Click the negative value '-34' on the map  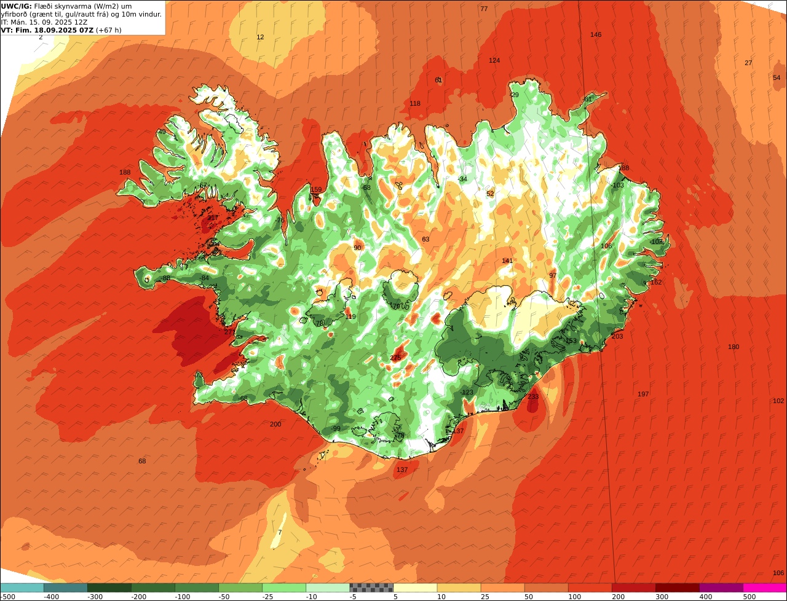tap(462, 179)
